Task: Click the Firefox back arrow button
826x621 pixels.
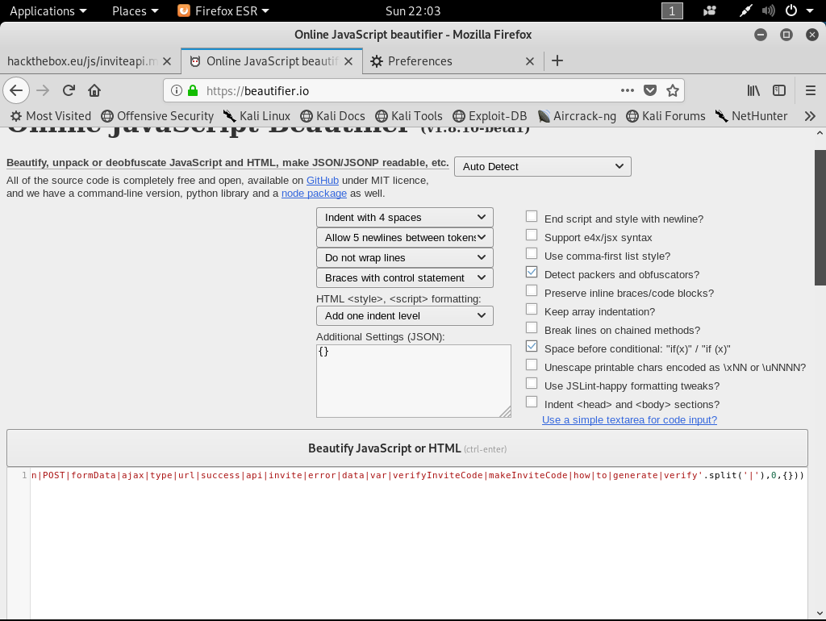Action: [x=16, y=90]
